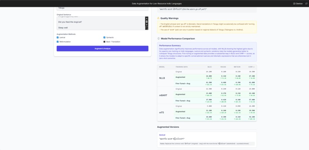Click the page title in top bar
The width and height of the screenshot is (309, 150).
pos(157,3)
